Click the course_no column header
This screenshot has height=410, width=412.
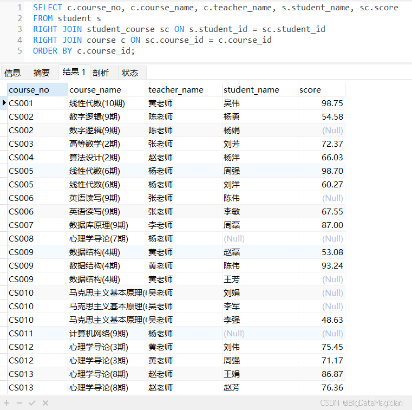coord(37,90)
